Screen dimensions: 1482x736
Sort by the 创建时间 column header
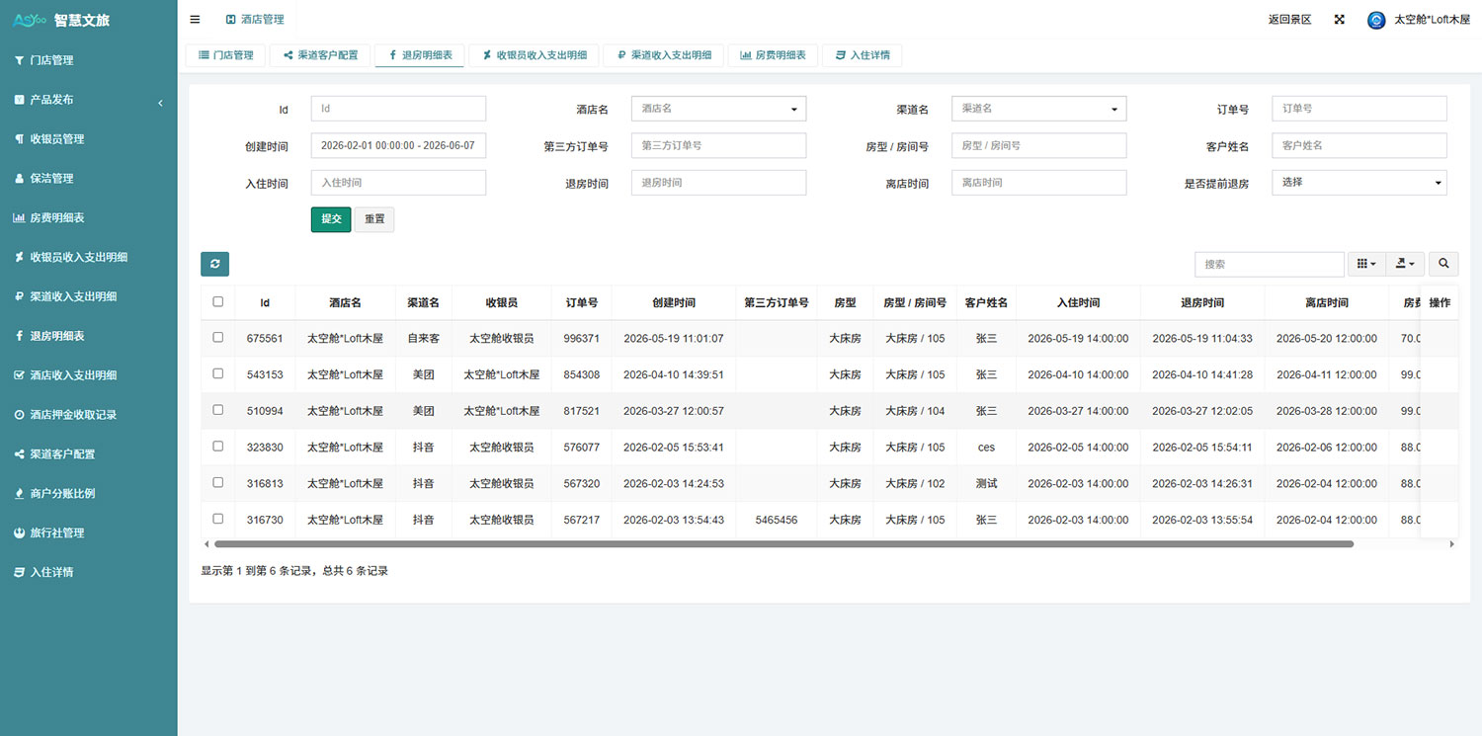pos(674,302)
